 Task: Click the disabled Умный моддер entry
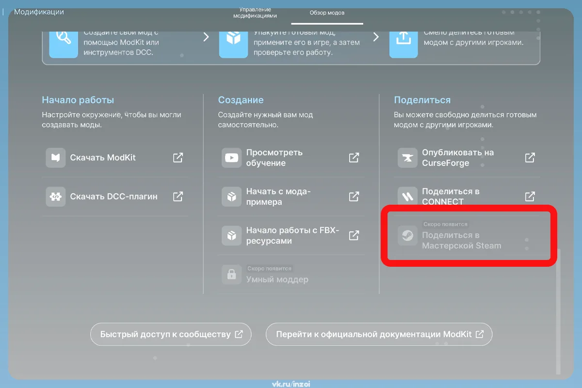click(277, 279)
